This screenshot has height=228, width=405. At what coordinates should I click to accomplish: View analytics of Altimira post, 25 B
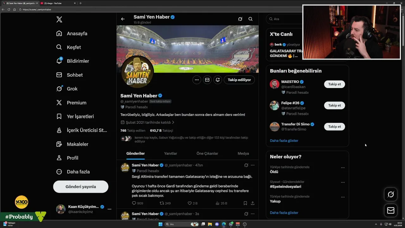(221, 203)
